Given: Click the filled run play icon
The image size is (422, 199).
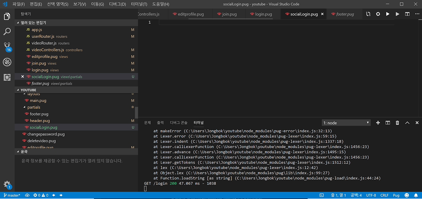Looking at the screenshot, I should pyautogui.click(x=388, y=14).
